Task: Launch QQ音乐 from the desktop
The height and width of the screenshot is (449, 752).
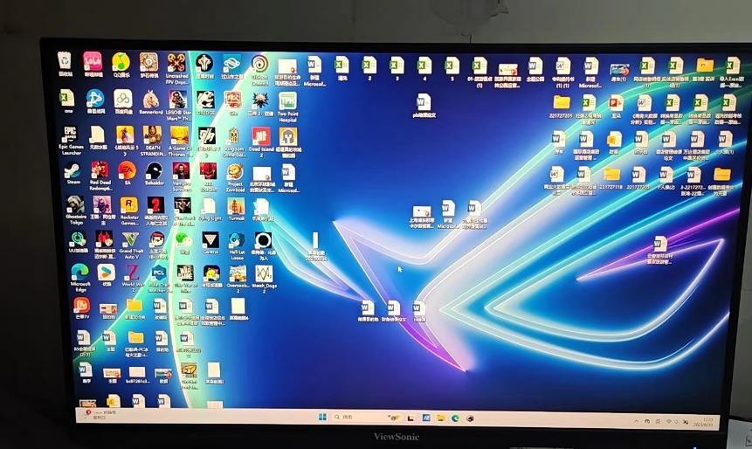Action: pyautogui.click(x=121, y=63)
